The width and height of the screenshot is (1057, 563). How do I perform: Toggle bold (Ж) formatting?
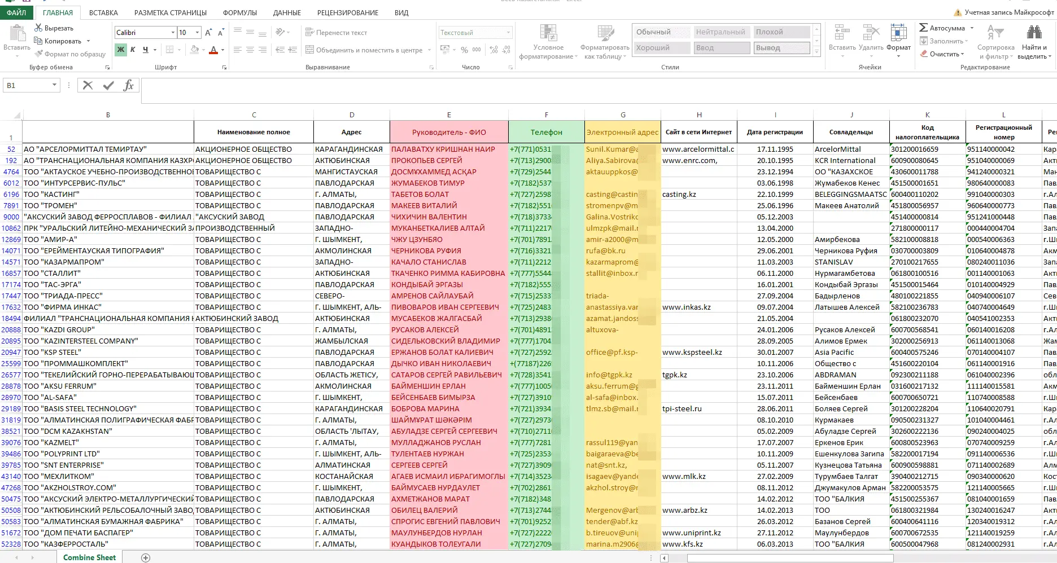[120, 50]
